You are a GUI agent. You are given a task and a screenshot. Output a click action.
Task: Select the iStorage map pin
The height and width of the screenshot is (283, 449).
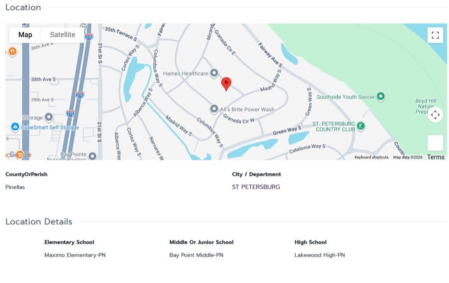[49, 117]
